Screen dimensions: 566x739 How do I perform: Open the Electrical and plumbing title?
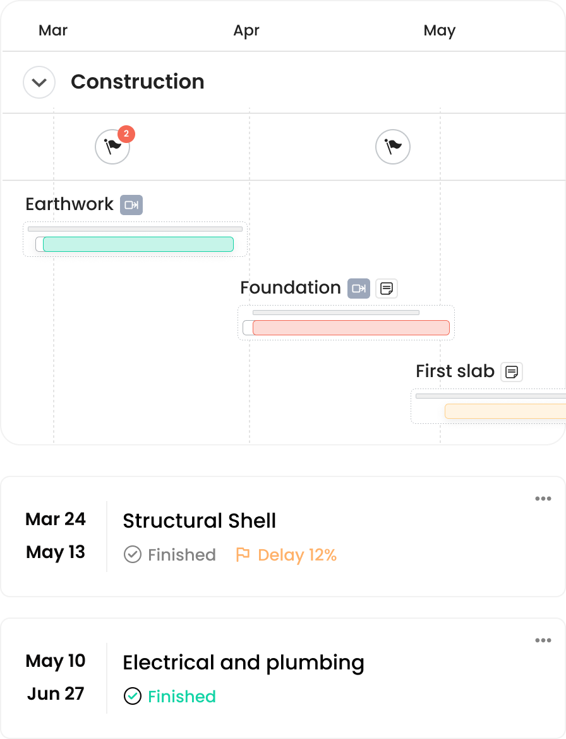(243, 662)
